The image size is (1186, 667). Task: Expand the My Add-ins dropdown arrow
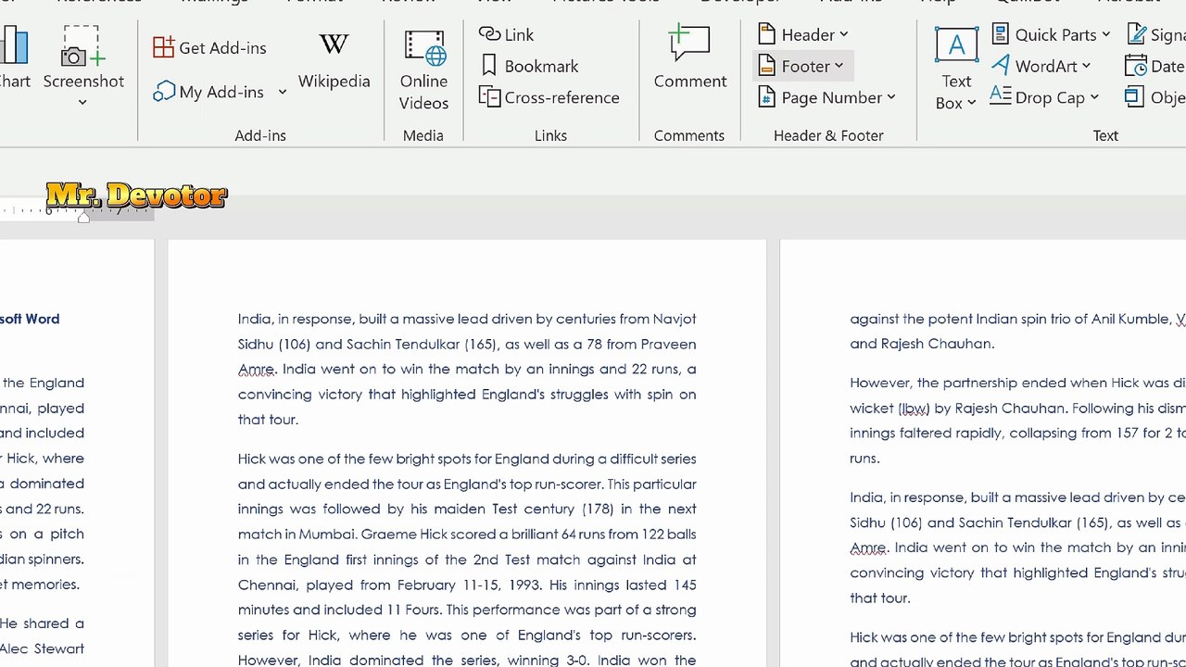coord(282,92)
